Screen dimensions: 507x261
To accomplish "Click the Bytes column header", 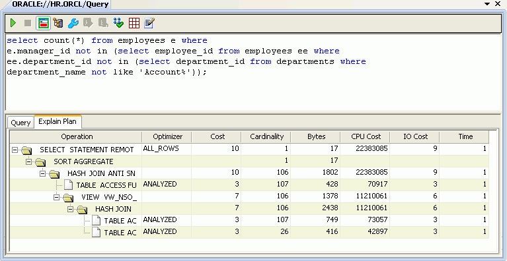I will [x=315, y=136].
